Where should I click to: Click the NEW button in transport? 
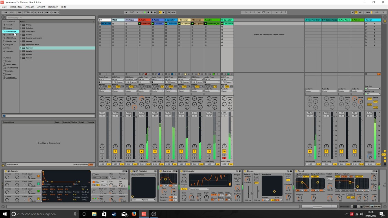pyautogui.click(x=173, y=12)
